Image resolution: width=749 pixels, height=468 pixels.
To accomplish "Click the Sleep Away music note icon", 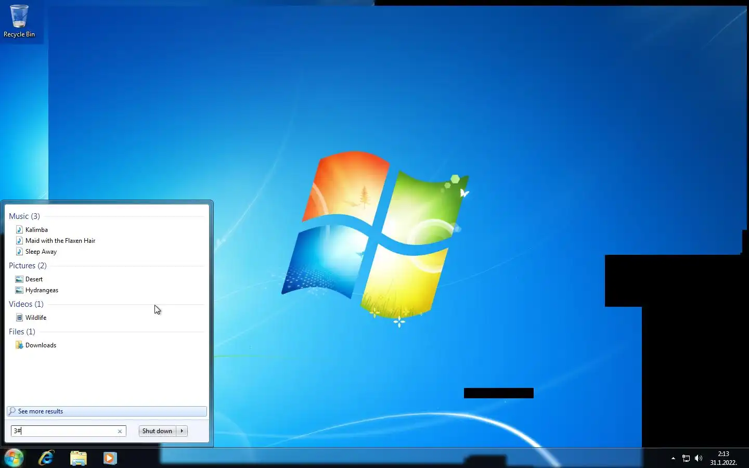I will 19,251.
